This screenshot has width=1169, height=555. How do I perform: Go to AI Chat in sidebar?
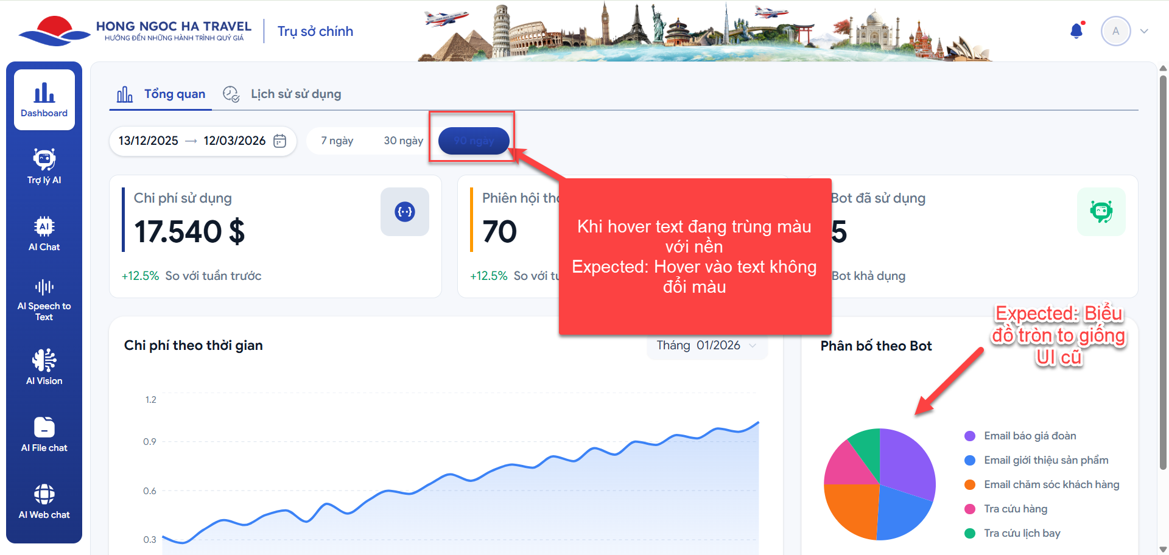(44, 233)
